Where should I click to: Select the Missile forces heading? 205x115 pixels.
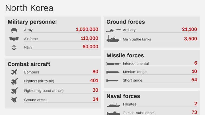[125, 55]
